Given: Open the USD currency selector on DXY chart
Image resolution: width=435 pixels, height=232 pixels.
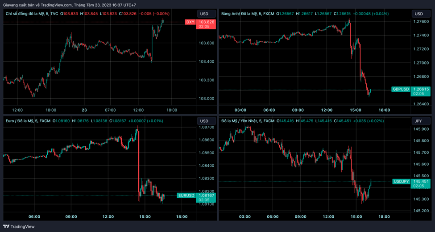Looking at the screenshot, I should coord(204,14).
